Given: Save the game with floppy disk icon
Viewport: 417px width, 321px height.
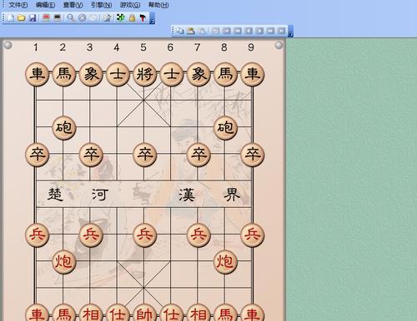Looking at the screenshot, I should coord(33,18).
